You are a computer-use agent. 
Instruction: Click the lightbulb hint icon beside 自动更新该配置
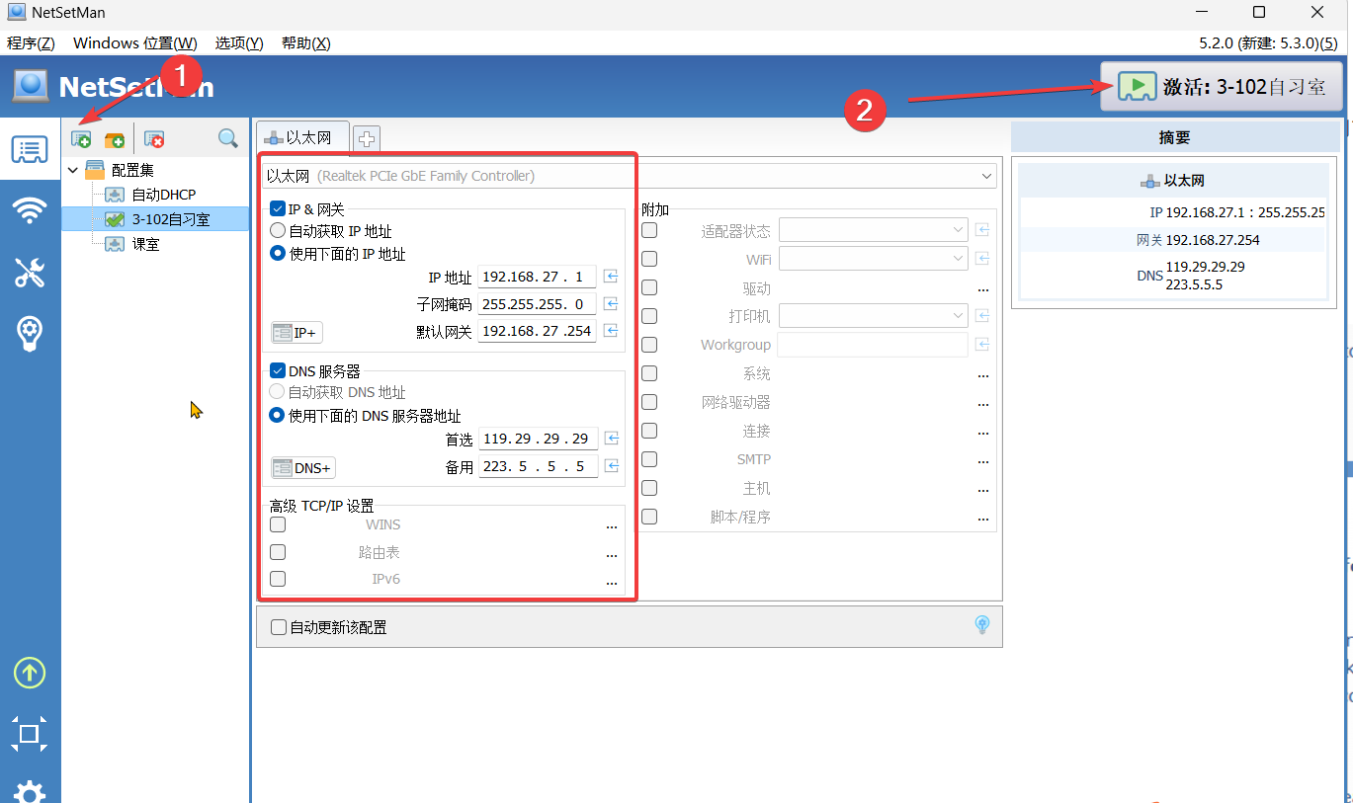(x=982, y=624)
